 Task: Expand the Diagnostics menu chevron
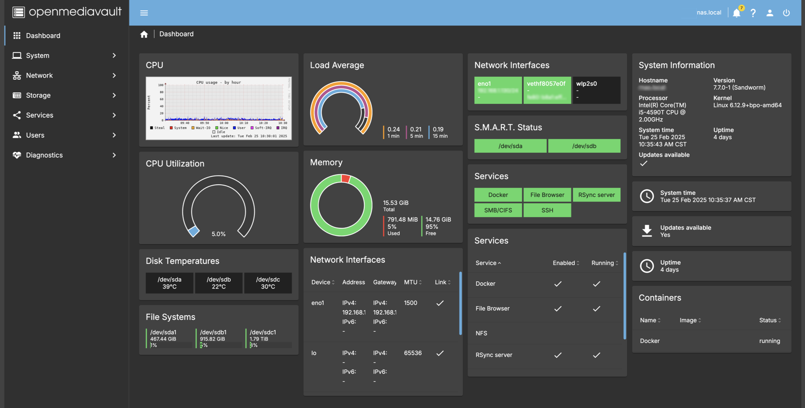[114, 155]
